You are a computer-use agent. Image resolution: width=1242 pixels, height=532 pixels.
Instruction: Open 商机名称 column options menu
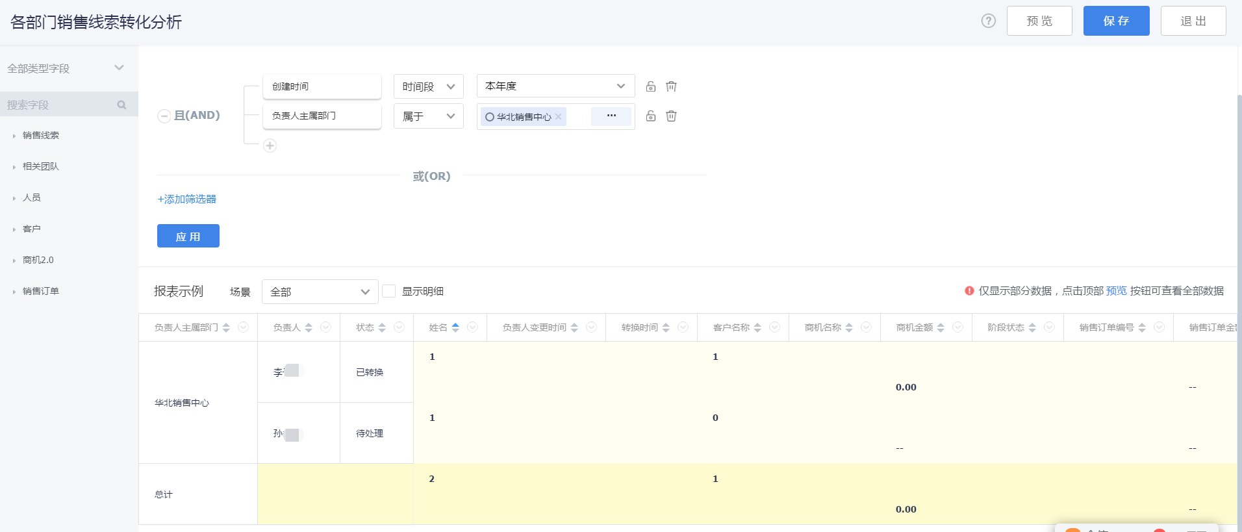click(x=867, y=327)
